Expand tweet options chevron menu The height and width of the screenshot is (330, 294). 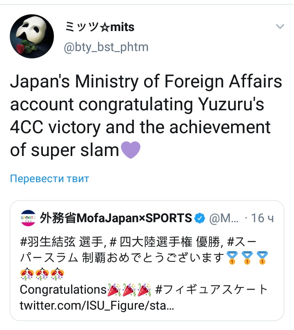[280, 26]
